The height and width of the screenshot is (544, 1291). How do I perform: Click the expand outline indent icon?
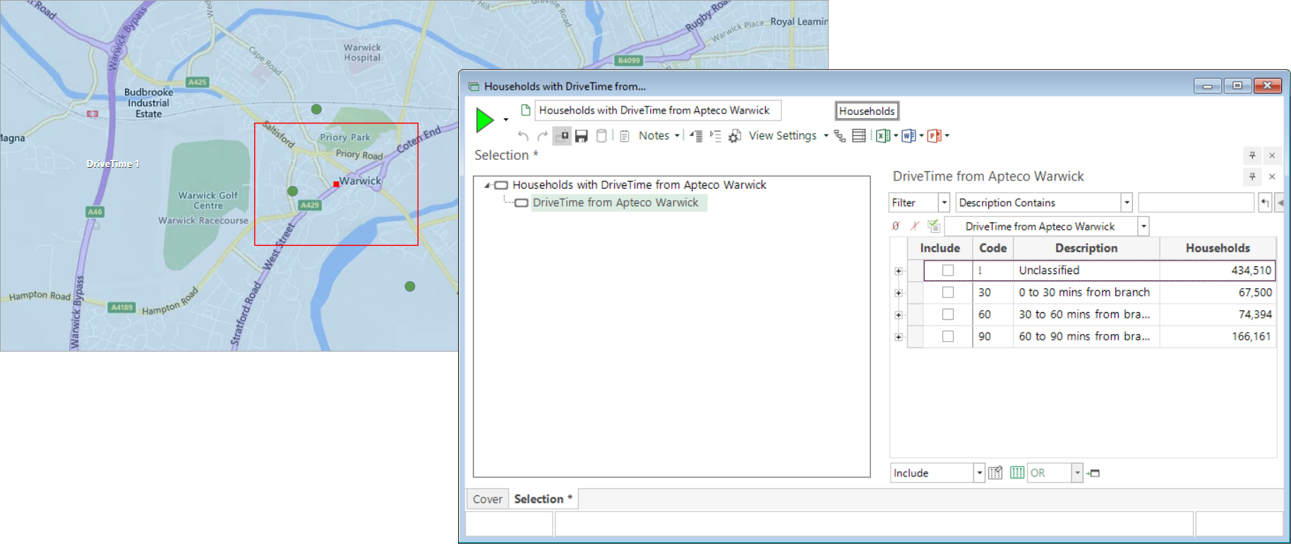(715, 136)
